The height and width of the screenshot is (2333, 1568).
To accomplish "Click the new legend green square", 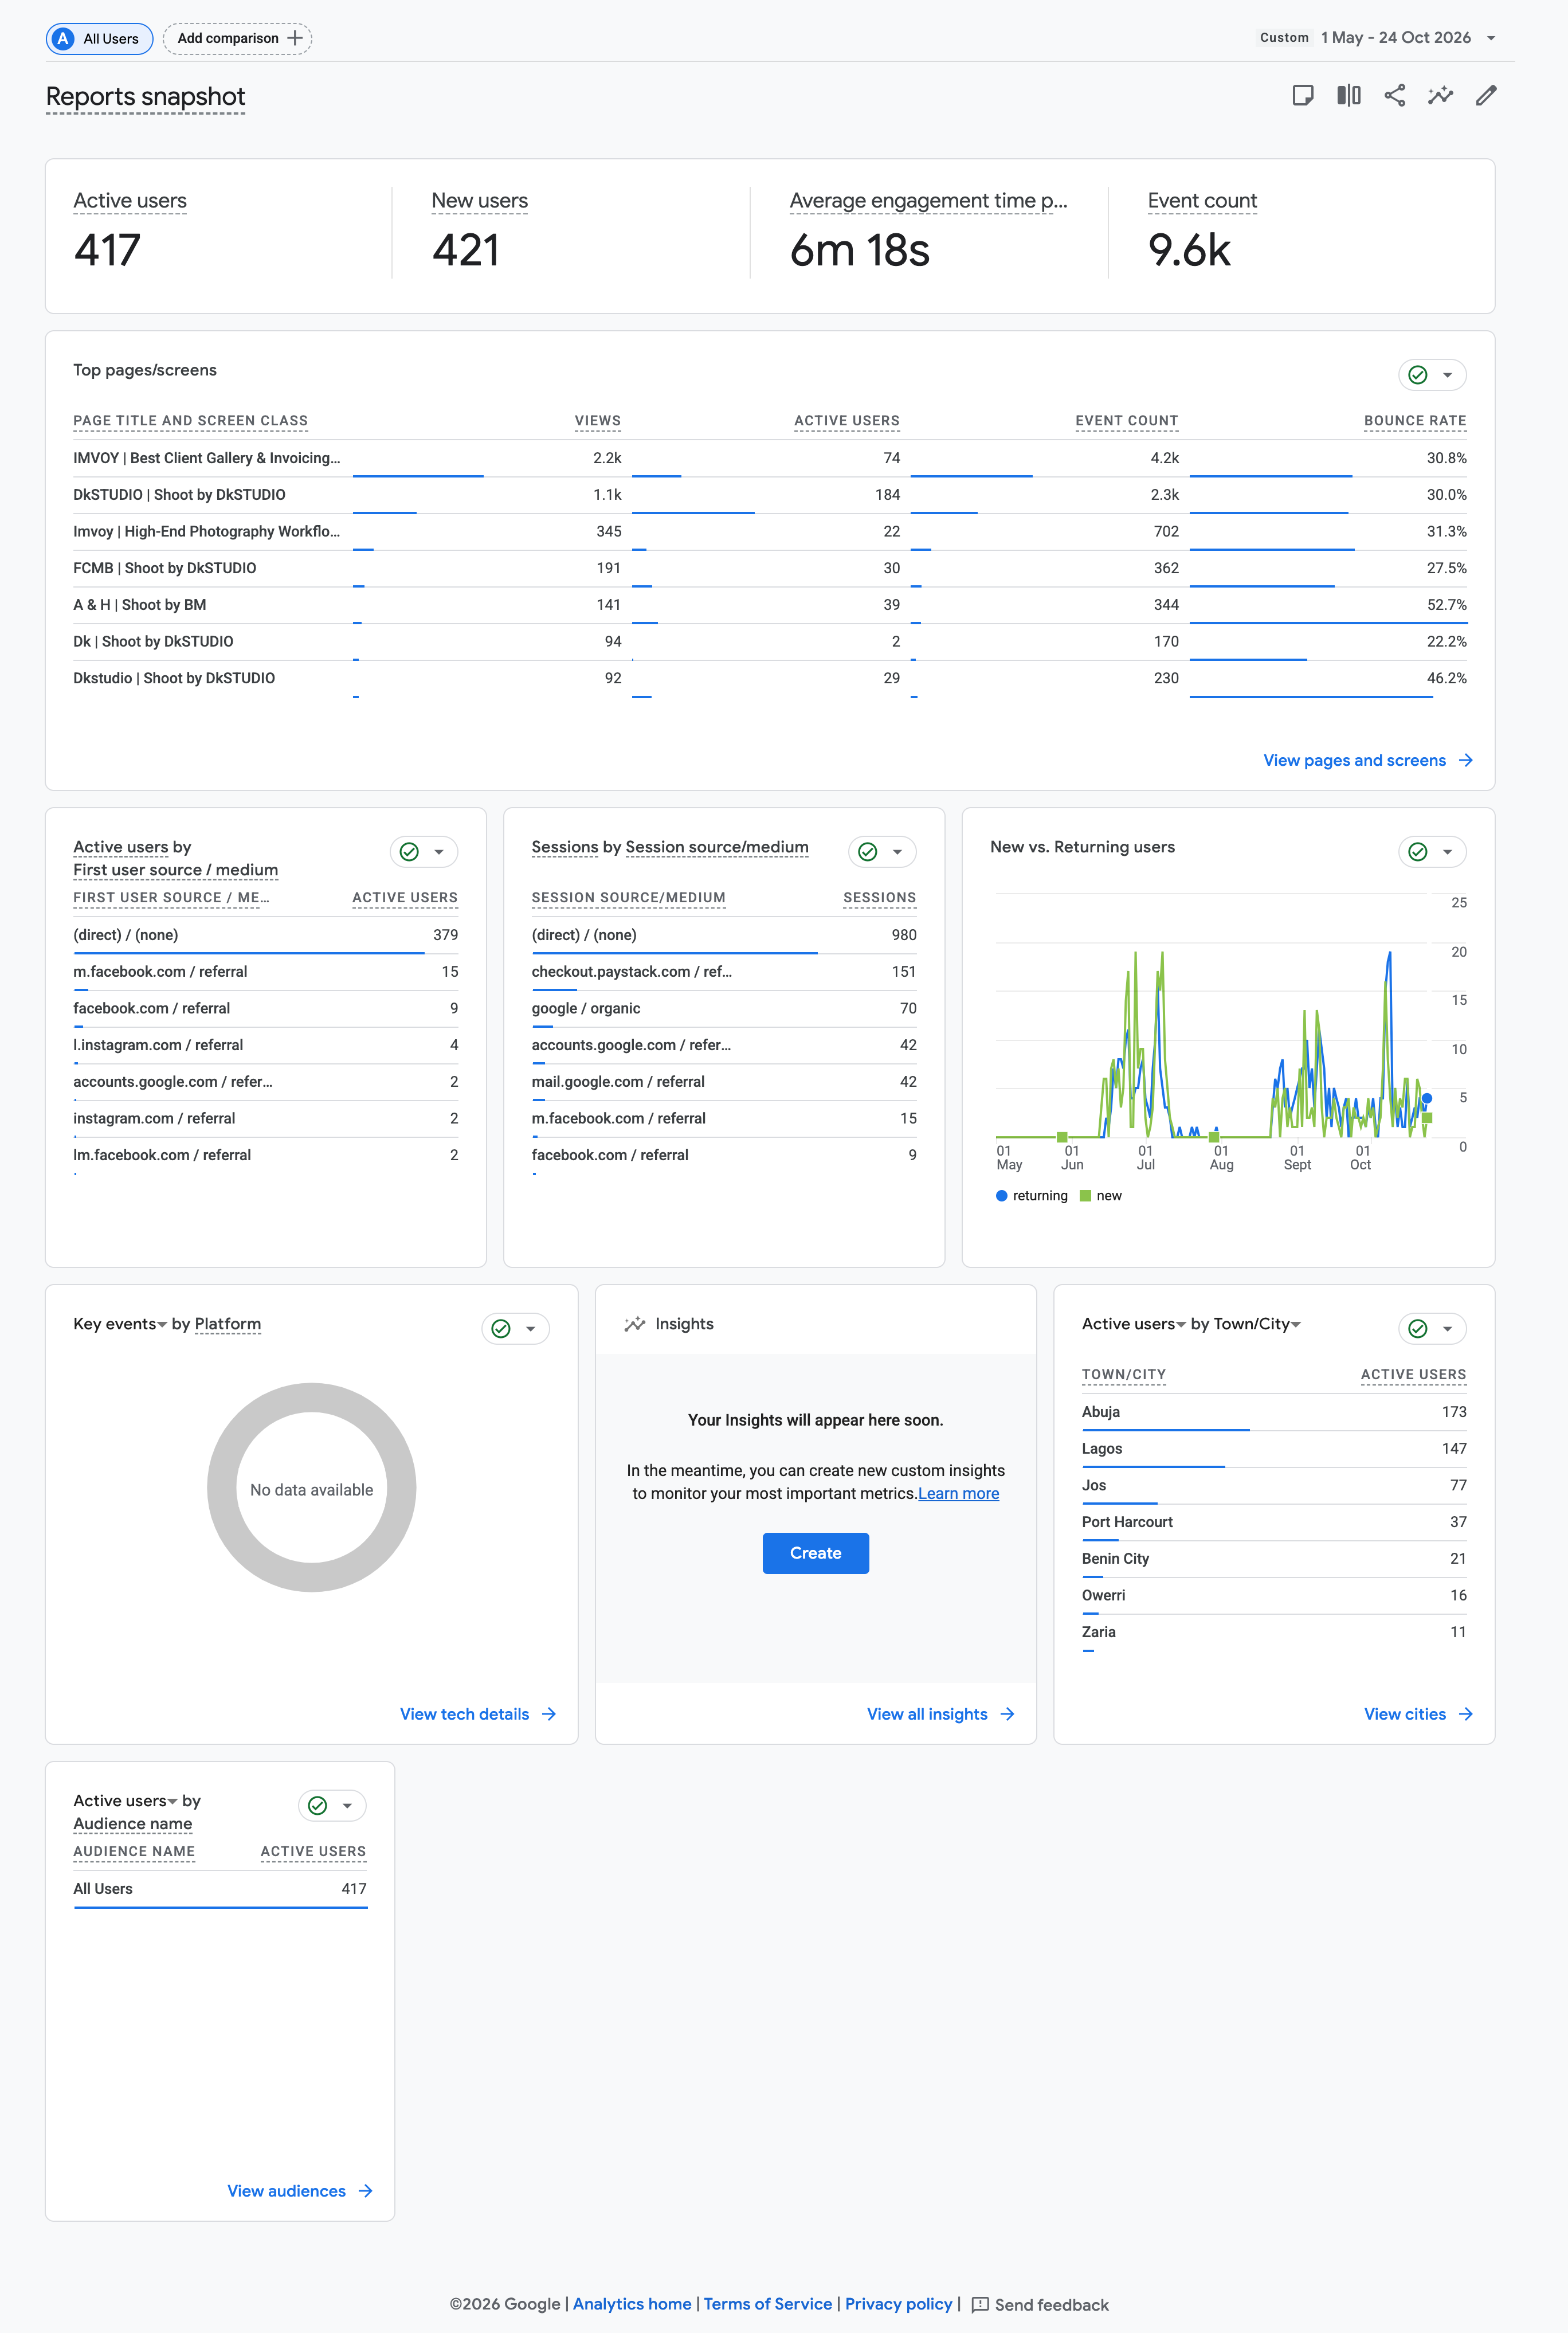I will [1085, 1196].
